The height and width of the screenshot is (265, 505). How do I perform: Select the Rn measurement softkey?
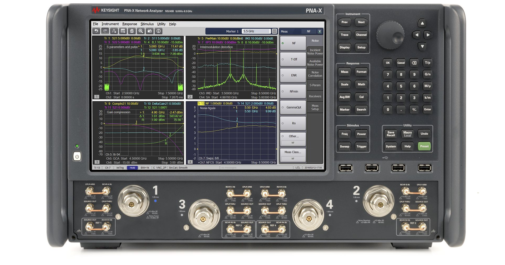click(x=293, y=123)
